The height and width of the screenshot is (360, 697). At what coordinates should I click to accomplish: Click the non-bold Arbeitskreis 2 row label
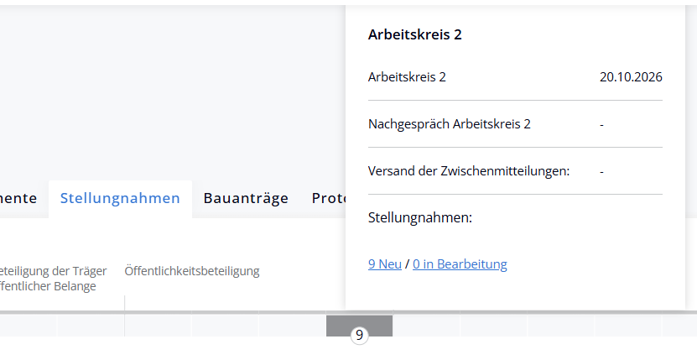(x=407, y=77)
